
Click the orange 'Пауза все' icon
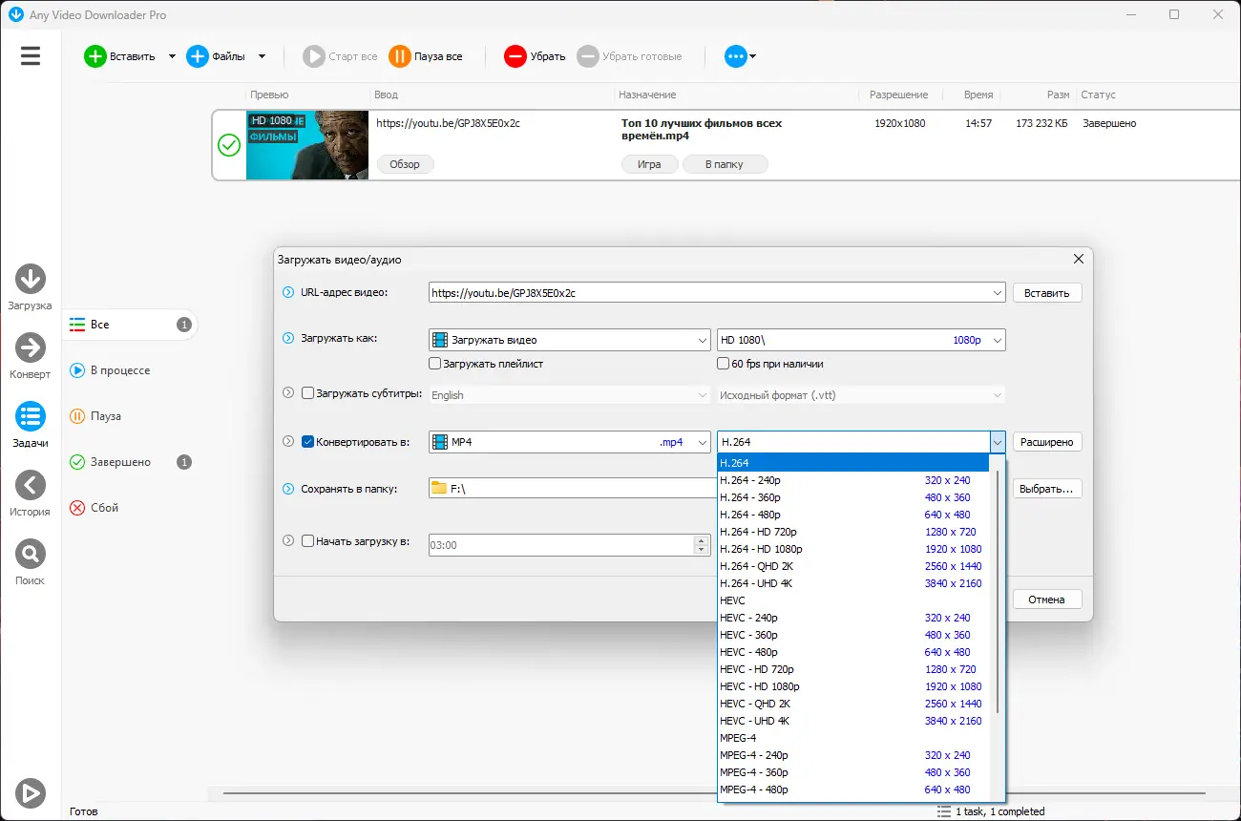click(x=400, y=56)
